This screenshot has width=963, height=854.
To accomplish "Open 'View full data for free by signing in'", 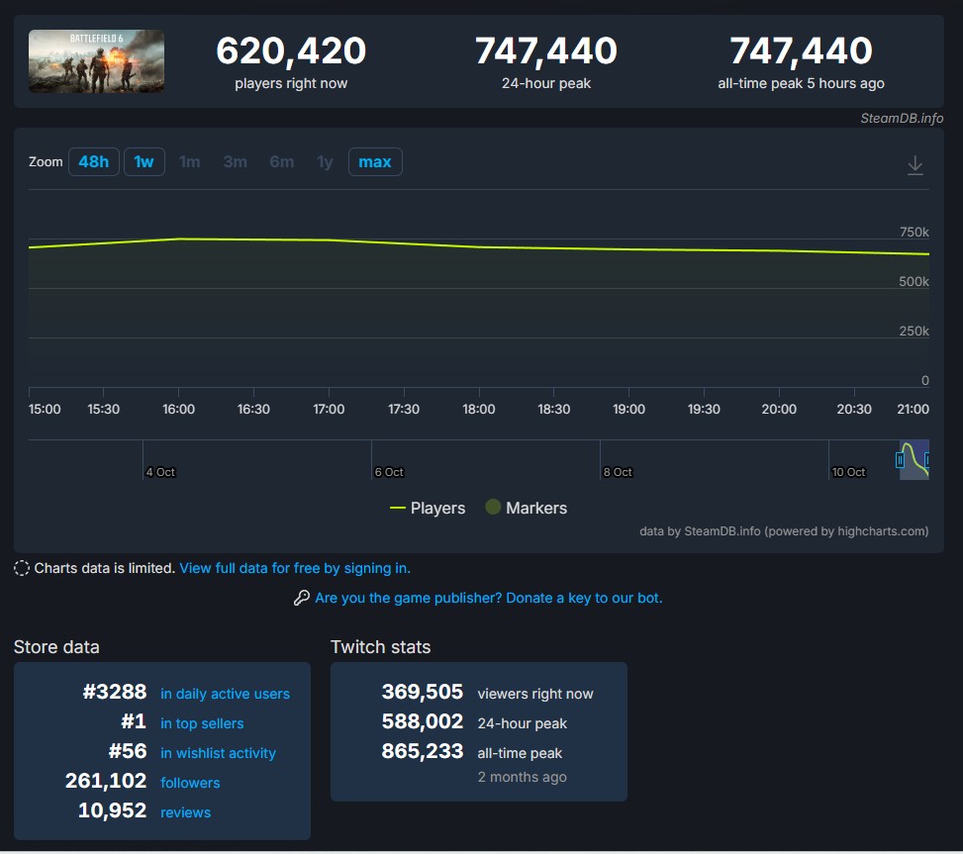I will pyautogui.click(x=295, y=569).
